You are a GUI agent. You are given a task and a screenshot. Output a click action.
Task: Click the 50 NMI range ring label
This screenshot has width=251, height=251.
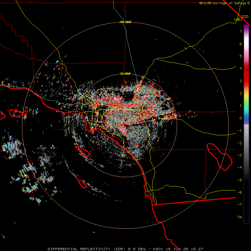125,74
